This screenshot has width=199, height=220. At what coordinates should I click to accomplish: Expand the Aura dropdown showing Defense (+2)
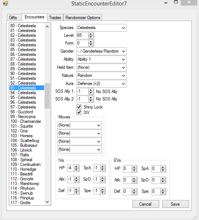point(102,84)
